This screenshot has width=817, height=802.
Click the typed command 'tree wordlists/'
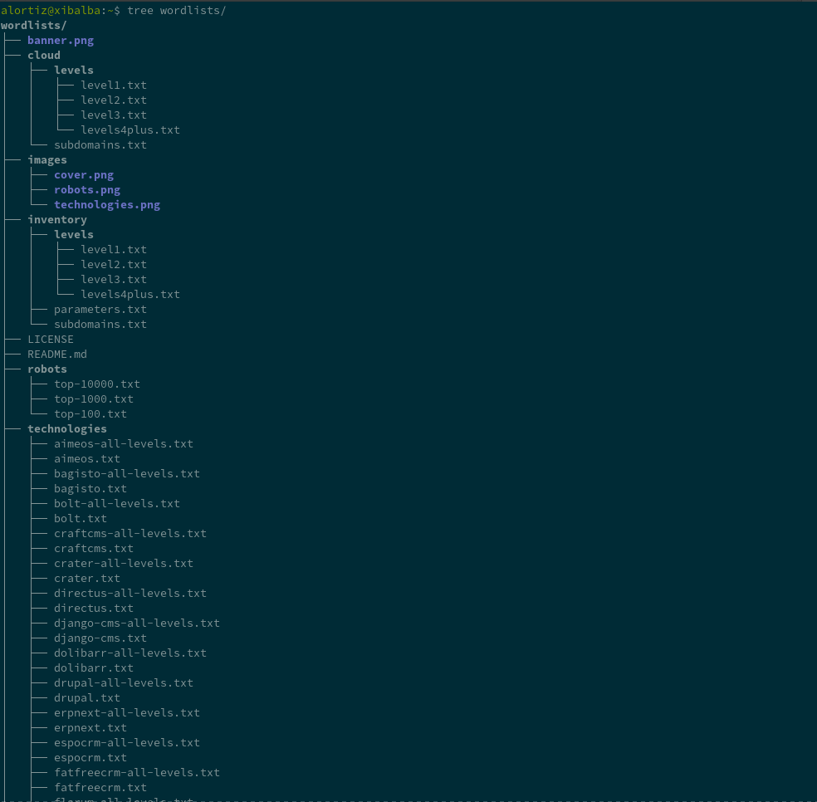tap(176, 10)
